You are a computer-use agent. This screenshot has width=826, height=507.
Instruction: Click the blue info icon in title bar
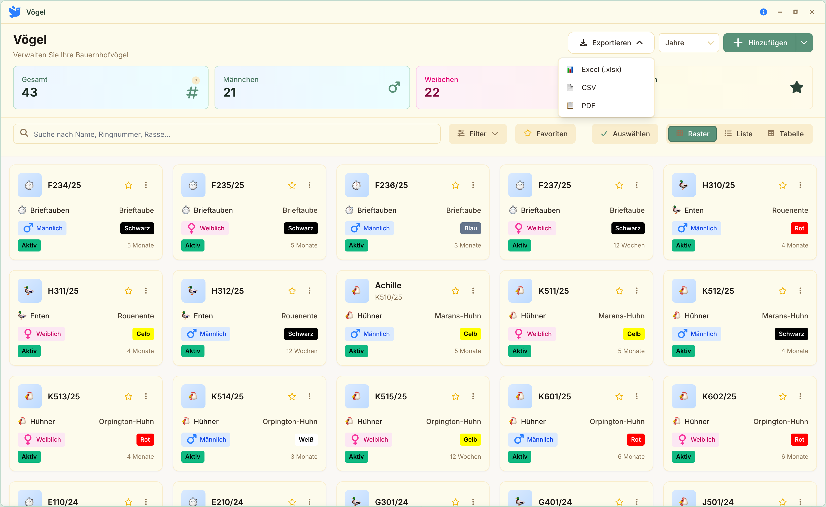click(763, 12)
